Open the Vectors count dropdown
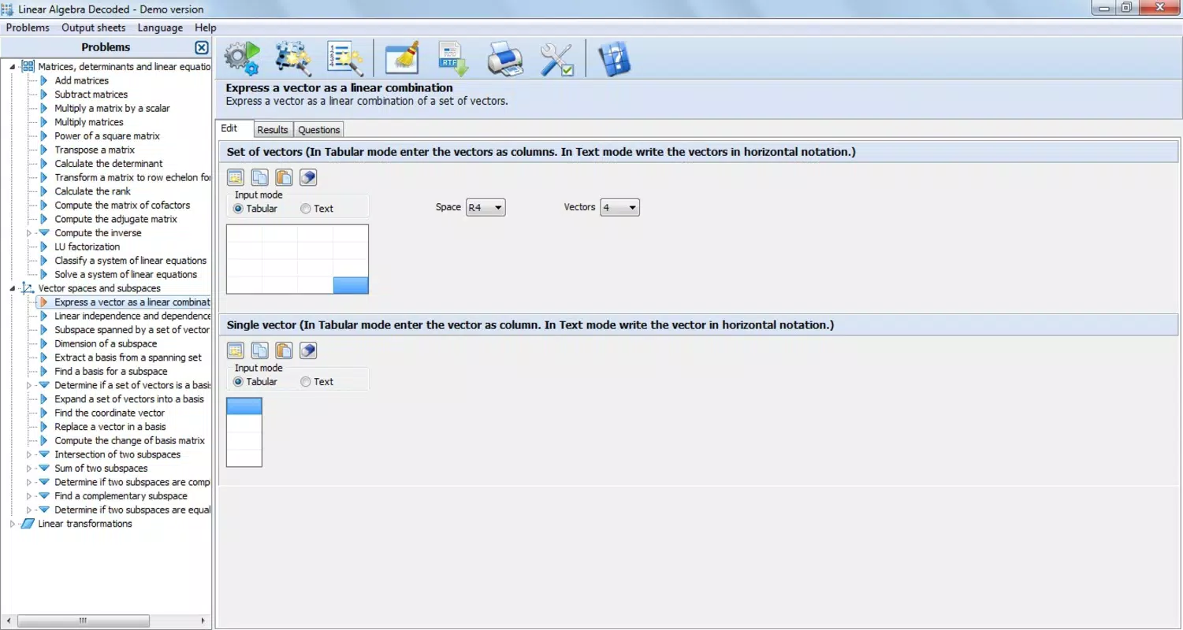Viewport: 1183px width, 630px height. pos(619,208)
